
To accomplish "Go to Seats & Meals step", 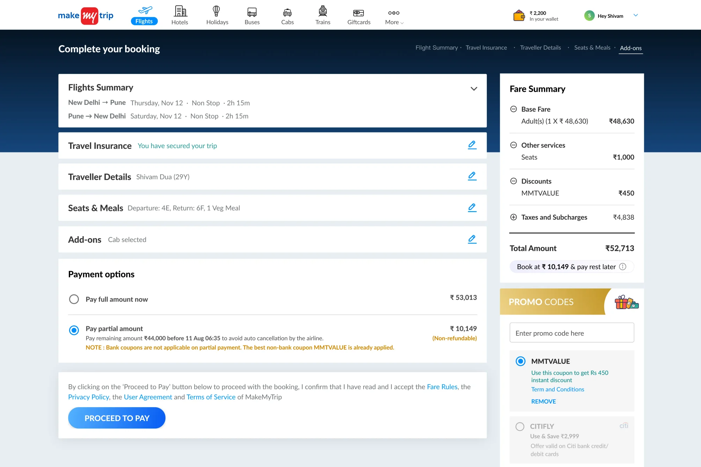I will click(592, 48).
